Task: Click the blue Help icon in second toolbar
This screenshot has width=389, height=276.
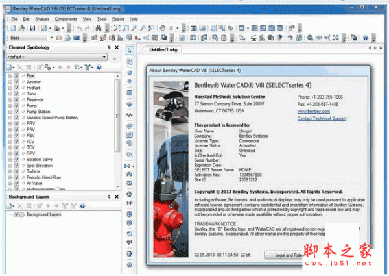Action: 365,38
